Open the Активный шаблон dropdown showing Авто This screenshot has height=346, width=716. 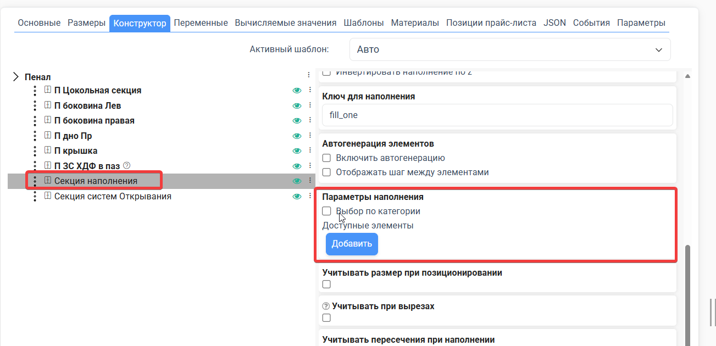[510, 49]
